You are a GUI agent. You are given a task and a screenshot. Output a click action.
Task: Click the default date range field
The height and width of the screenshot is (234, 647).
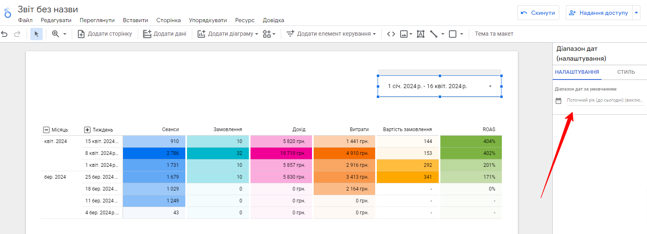[x=605, y=100]
